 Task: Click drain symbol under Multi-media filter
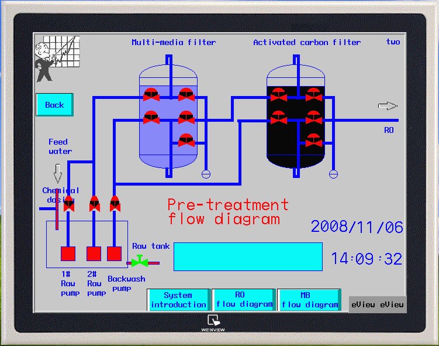(206, 174)
